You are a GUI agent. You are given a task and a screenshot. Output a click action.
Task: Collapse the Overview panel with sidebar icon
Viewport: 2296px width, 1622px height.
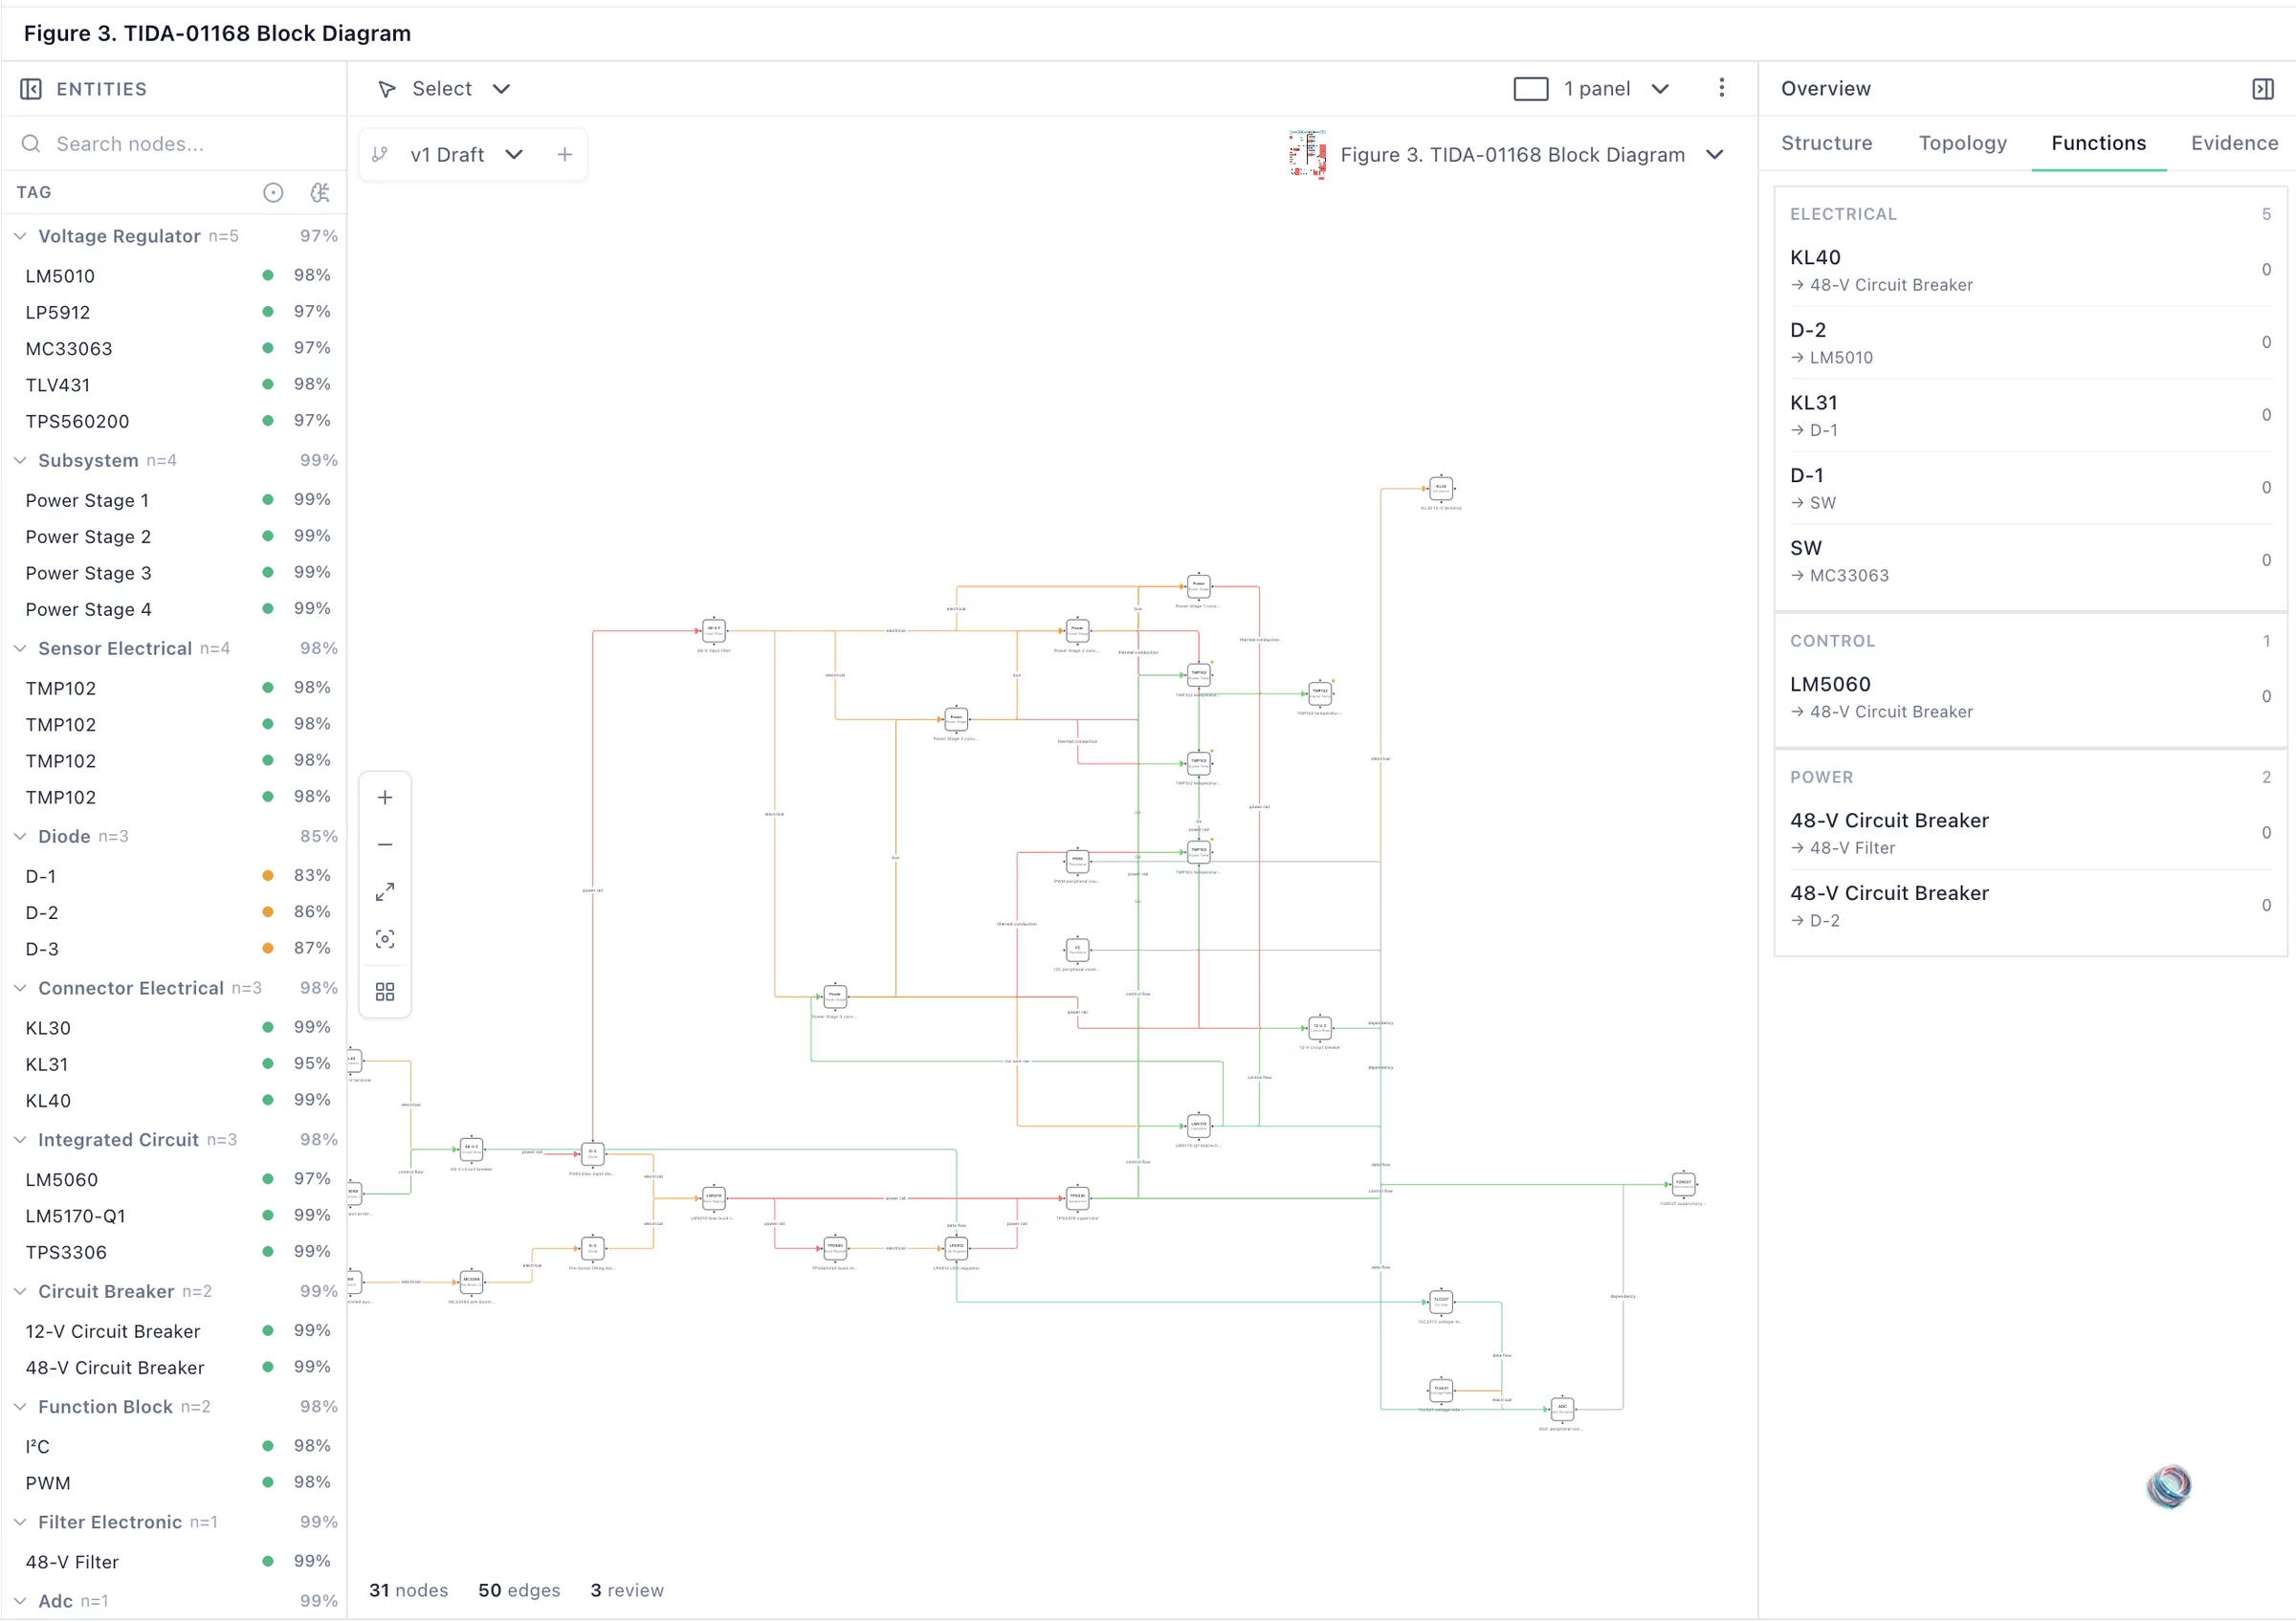click(2263, 89)
